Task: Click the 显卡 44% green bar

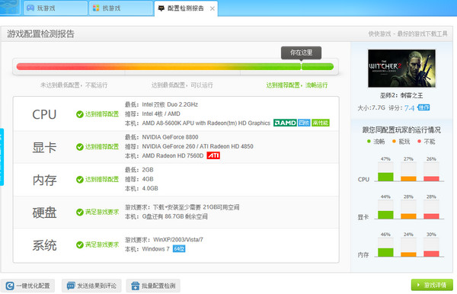Action: (385, 215)
